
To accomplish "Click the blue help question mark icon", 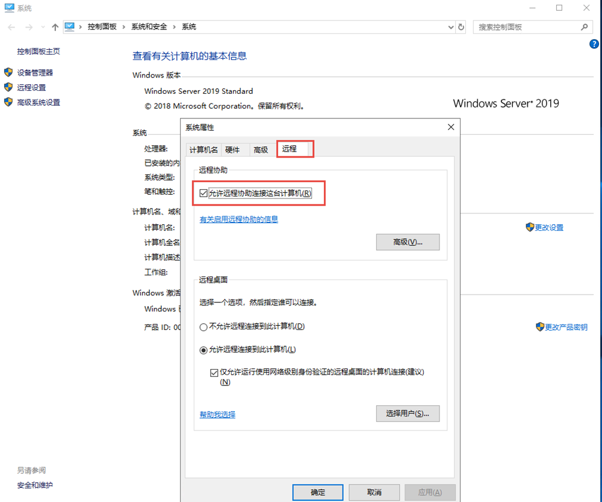I will point(594,44).
